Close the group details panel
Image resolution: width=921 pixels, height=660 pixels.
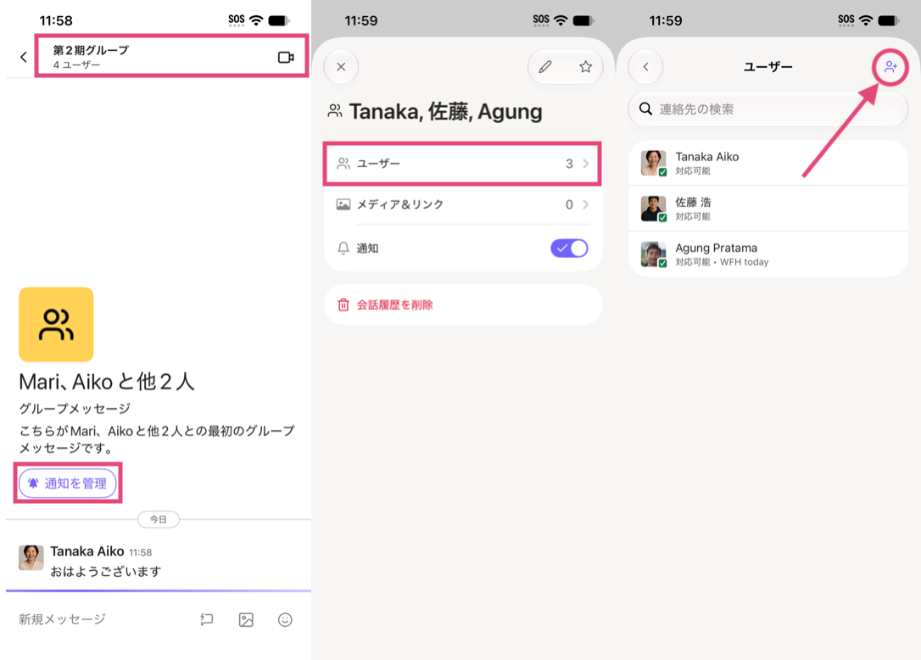pos(341,67)
